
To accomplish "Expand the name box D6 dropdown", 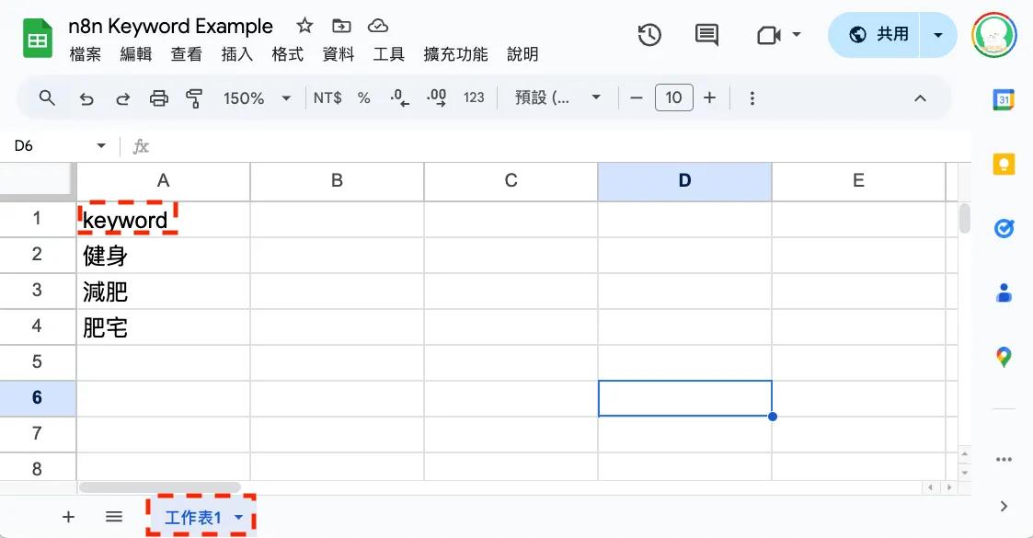I will pos(101,145).
